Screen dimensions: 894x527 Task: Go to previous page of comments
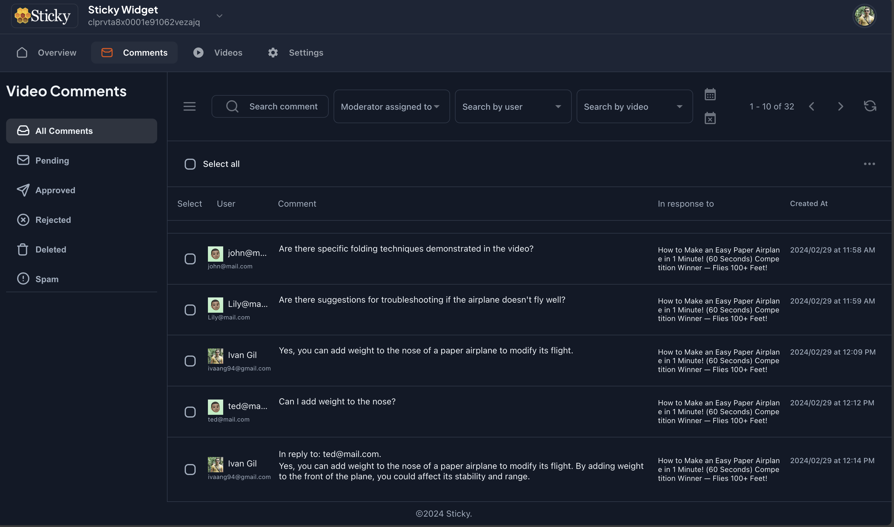pos(811,107)
